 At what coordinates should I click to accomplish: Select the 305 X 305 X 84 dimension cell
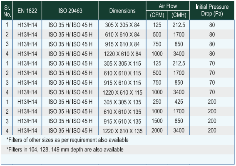pyautogui.click(x=122, y=25)
